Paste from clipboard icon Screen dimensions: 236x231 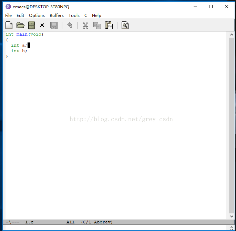coord(109,25)
